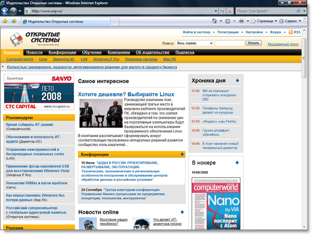
Task: Click the RSS feeds toolbar icon
Action: pos(227,21)
